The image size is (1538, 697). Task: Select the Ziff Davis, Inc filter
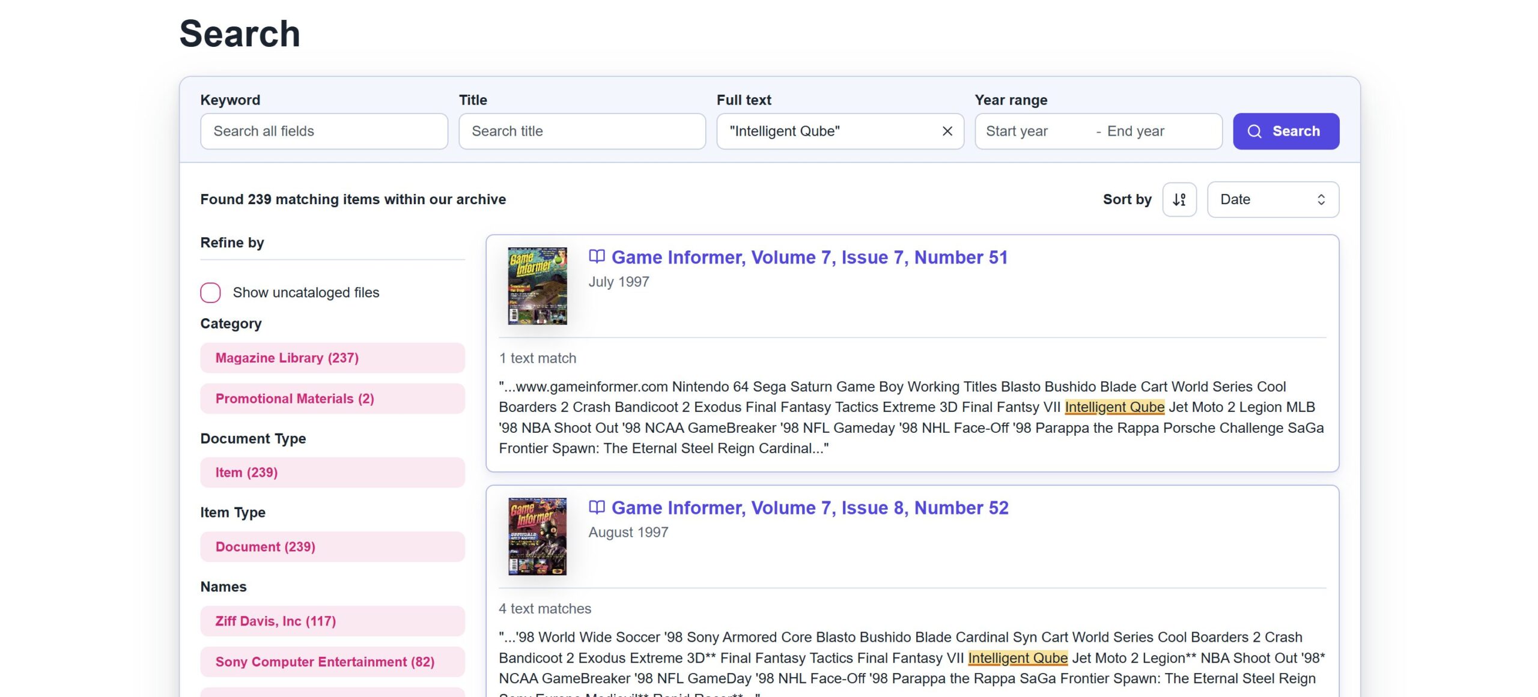pos(276,621)
